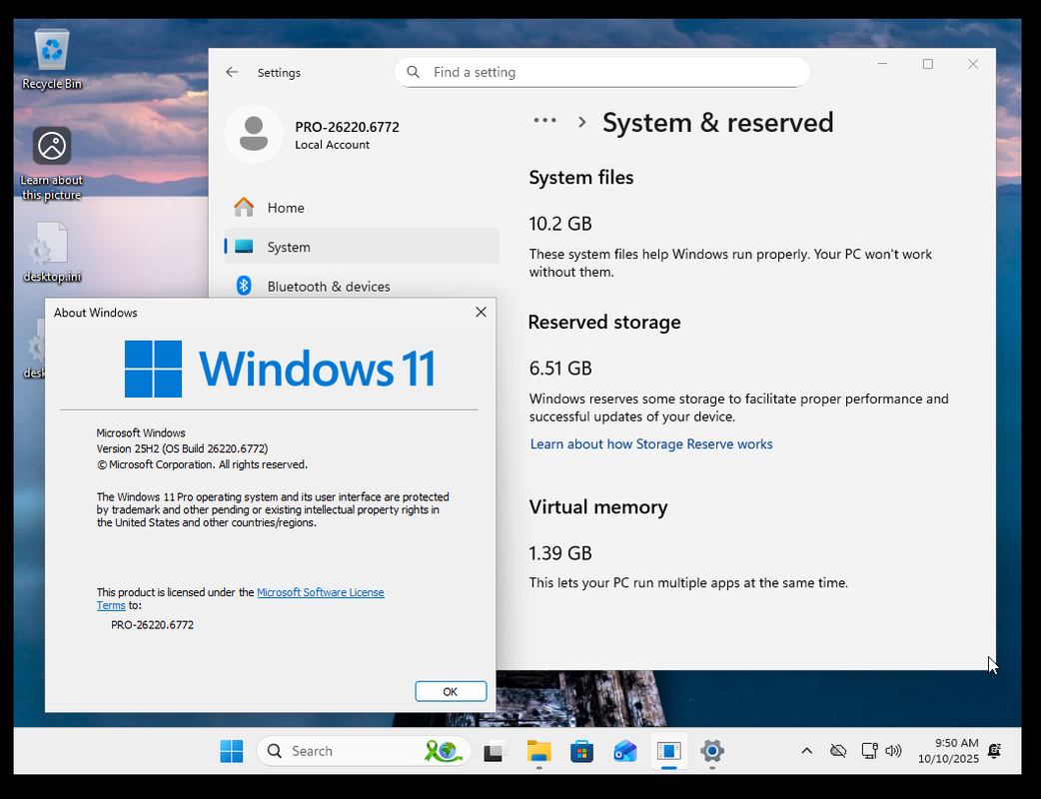Launch Microsoft Store from taskbar
The width and height of the screenshot is (1041, 799).
click(x=582, y=751)
